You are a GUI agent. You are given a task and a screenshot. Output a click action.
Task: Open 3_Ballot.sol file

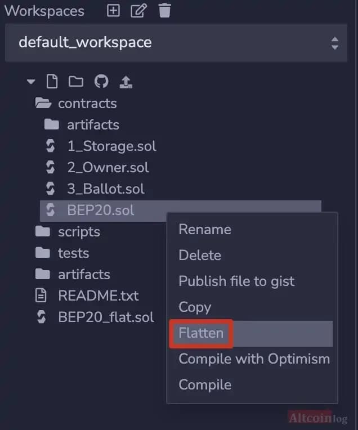tap(106, 189)
